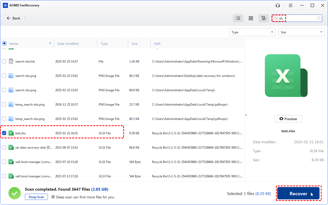Click the large Excel thumbnail in the preview panel

point(286,76)
